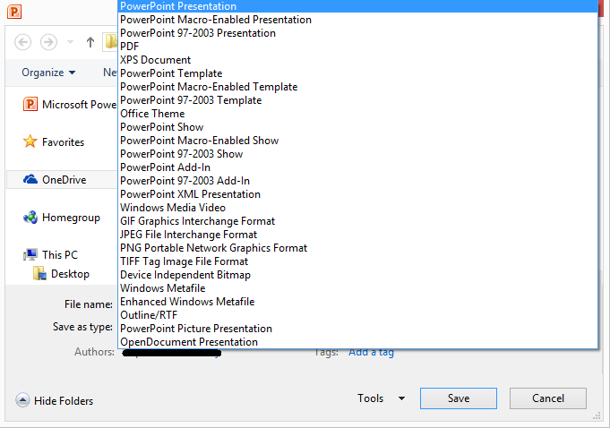The height and width of the screenshot is (428, 610).
Task: Select Favorites star in navigation pane
Action: pos(62,141)
